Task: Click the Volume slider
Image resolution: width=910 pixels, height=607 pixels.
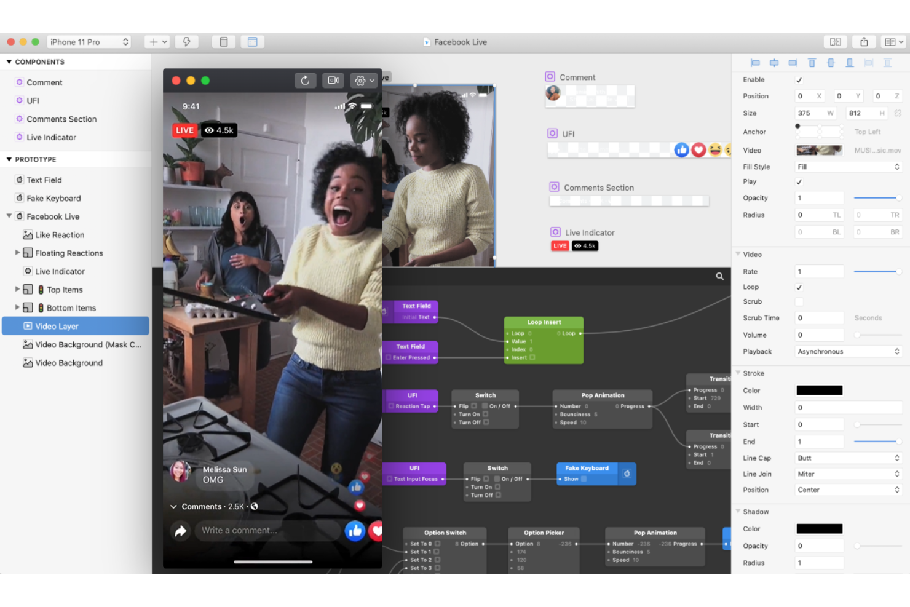Action: click(877, 335)
